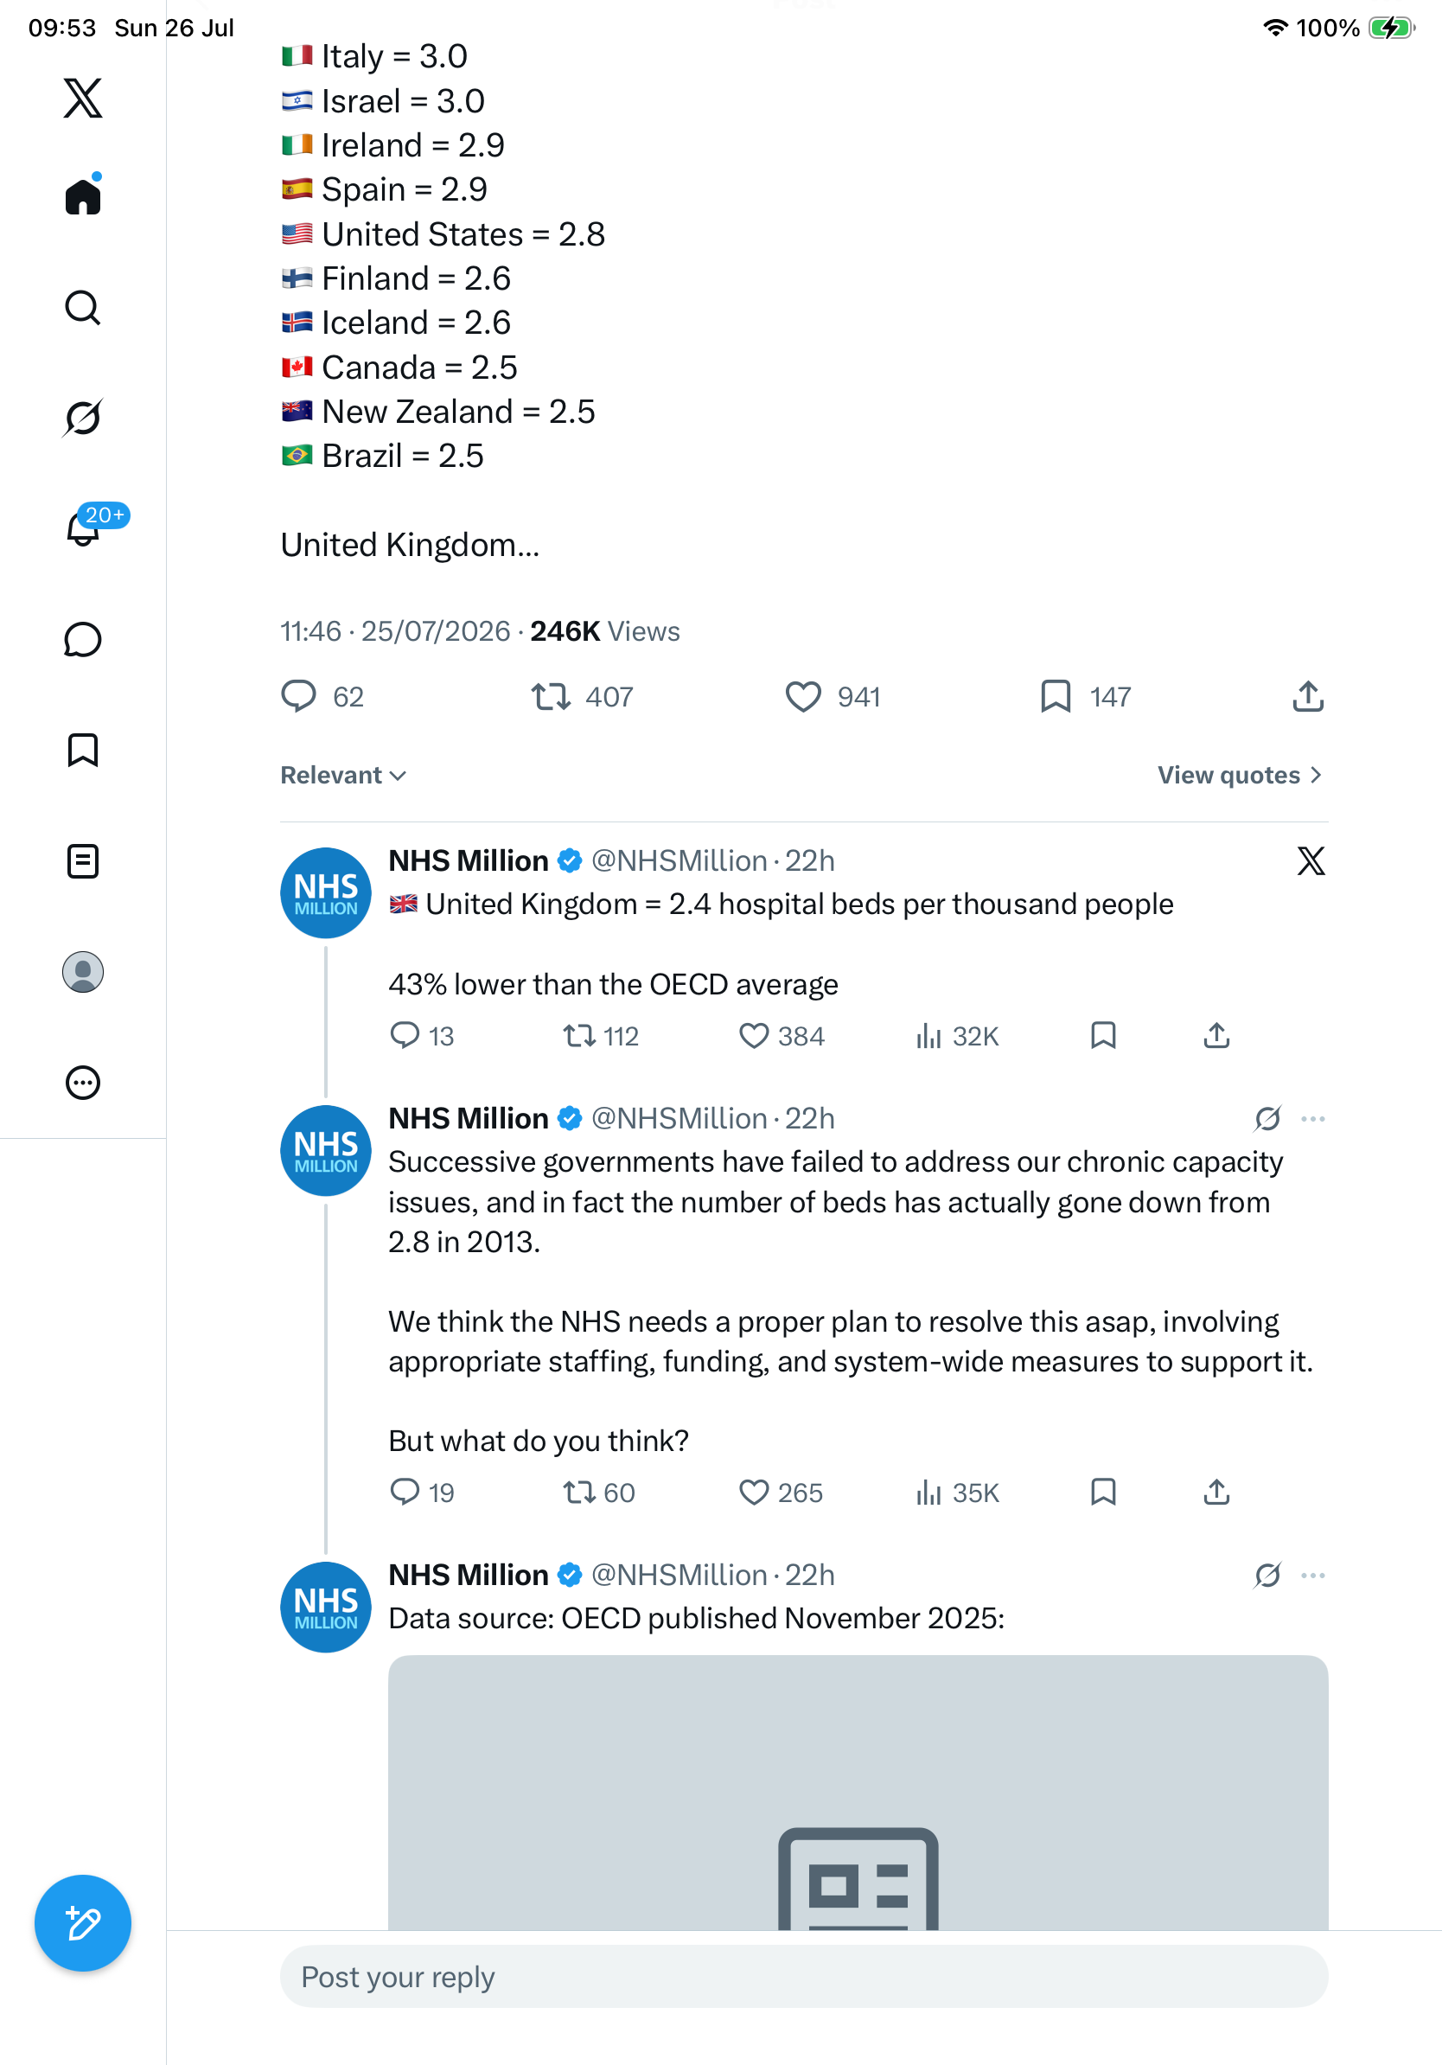This screenshot has width=1442, height=2065.
Task: Open NHS Million profile on first reply
Action: [325, 893]
